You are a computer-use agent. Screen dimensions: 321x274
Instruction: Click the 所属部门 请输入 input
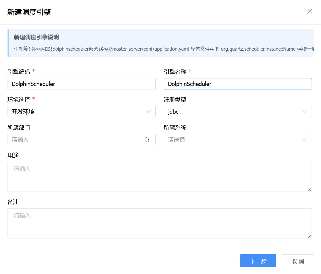coord(75,140)
